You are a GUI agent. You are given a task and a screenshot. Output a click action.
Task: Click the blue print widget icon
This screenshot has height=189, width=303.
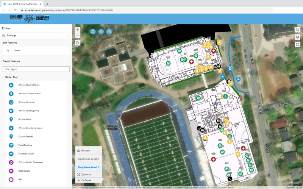(x=101, y=31)
